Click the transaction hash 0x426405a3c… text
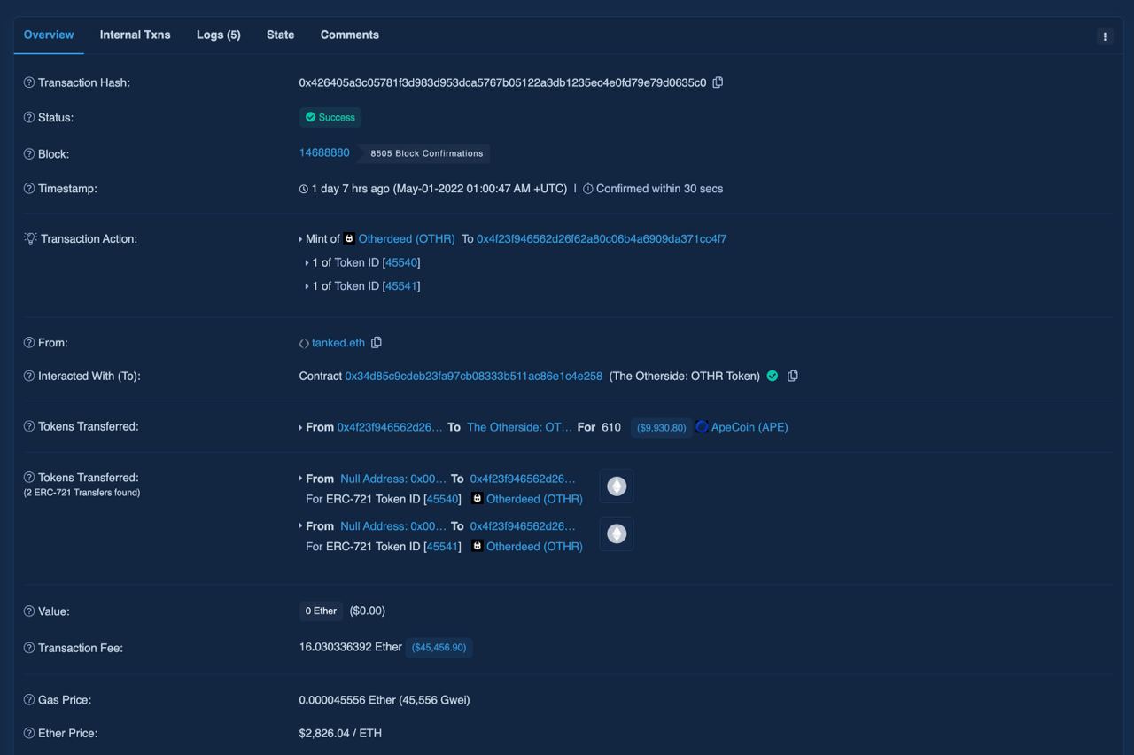This screenshot has height=755, width=1134. (x=502, y=82)
